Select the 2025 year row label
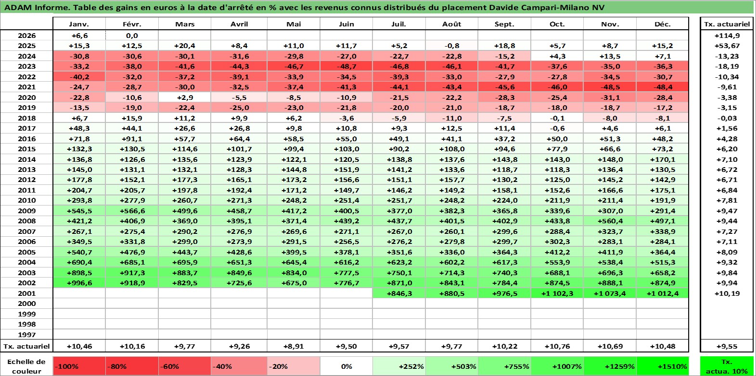The height and width of the screenshot is (376, 756). [x=26, y=46]
